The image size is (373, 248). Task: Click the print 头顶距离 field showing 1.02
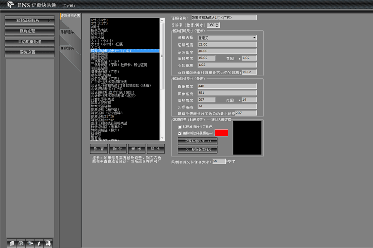(228, 65)
